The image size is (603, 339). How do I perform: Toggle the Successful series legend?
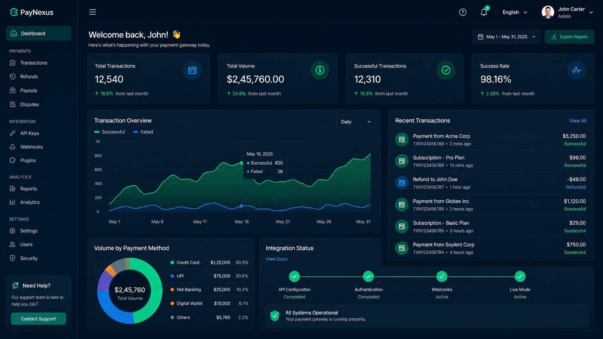coord(110,132)
